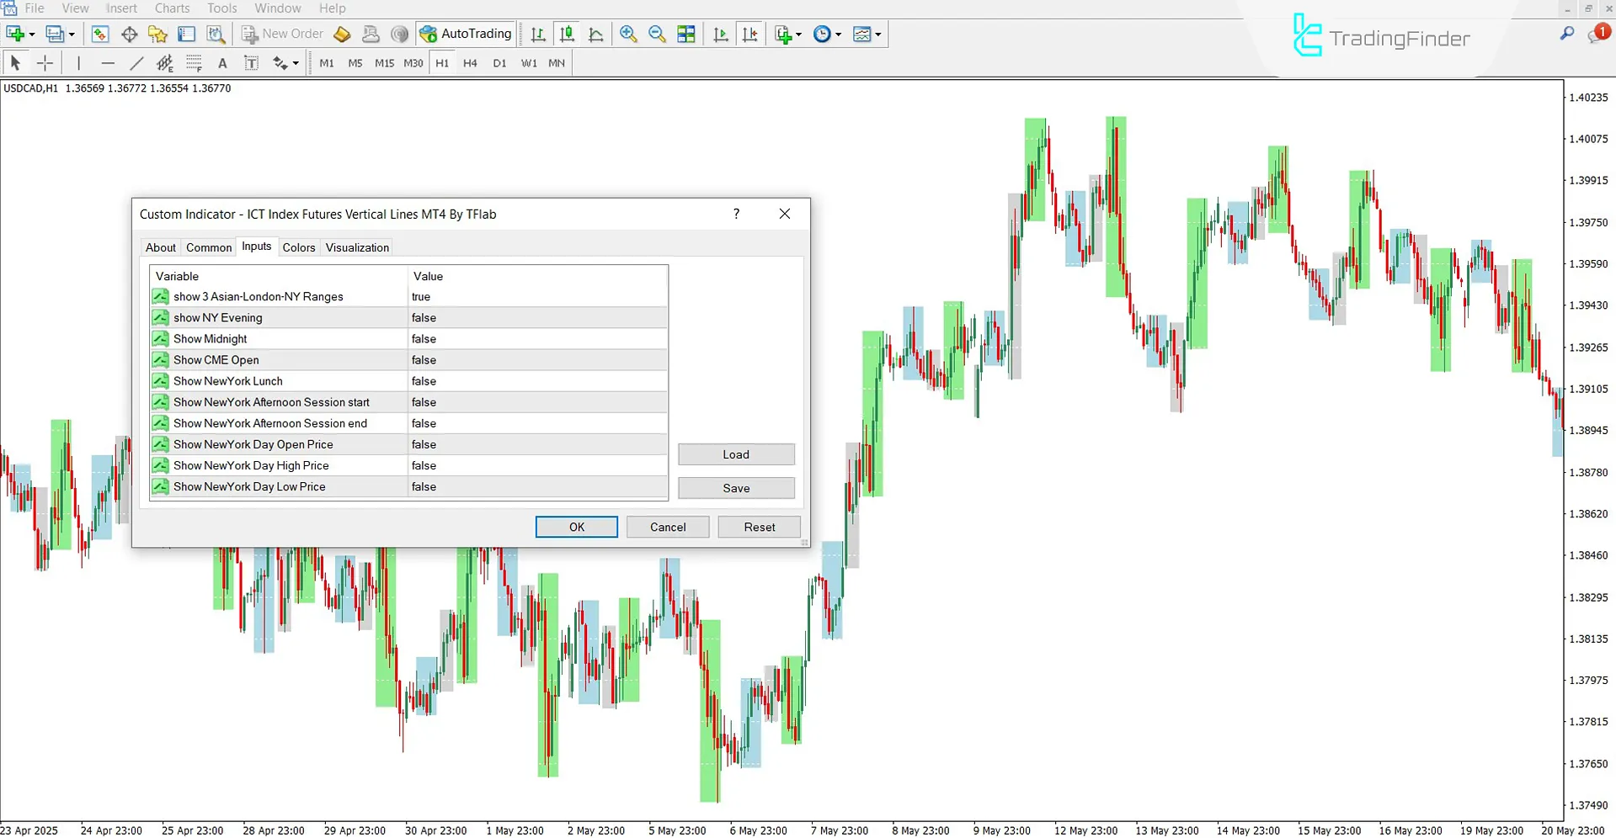Expand the arrows drawing tools dropdown
Screen dimensions: 1616x838
[x=294, y=62]
